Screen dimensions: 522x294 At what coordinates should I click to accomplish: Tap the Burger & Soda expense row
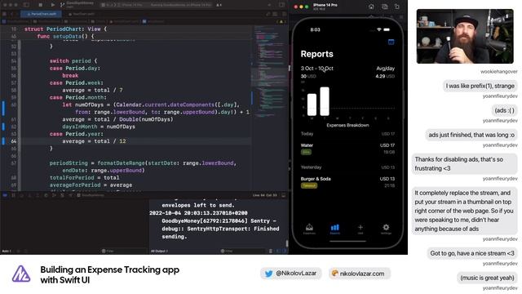[347, 182]
